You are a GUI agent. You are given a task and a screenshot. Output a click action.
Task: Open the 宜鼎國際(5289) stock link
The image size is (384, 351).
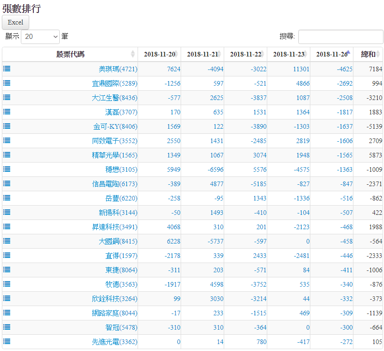[114, 83]
